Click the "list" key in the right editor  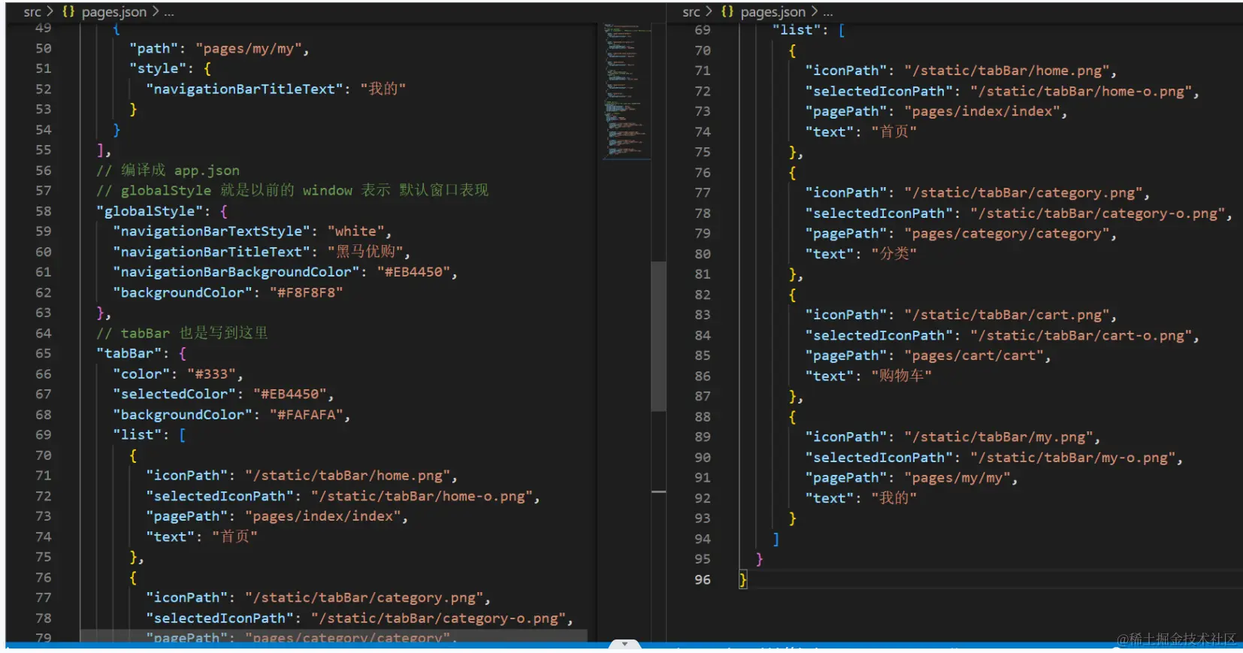tap(797, 30)
